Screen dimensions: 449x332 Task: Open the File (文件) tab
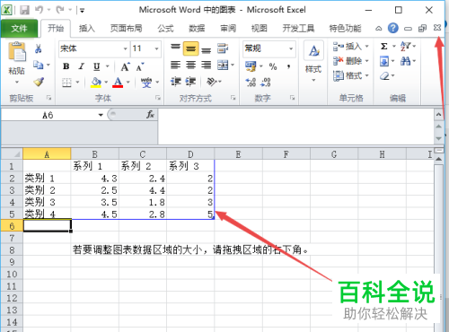click(x=20, y=29)
